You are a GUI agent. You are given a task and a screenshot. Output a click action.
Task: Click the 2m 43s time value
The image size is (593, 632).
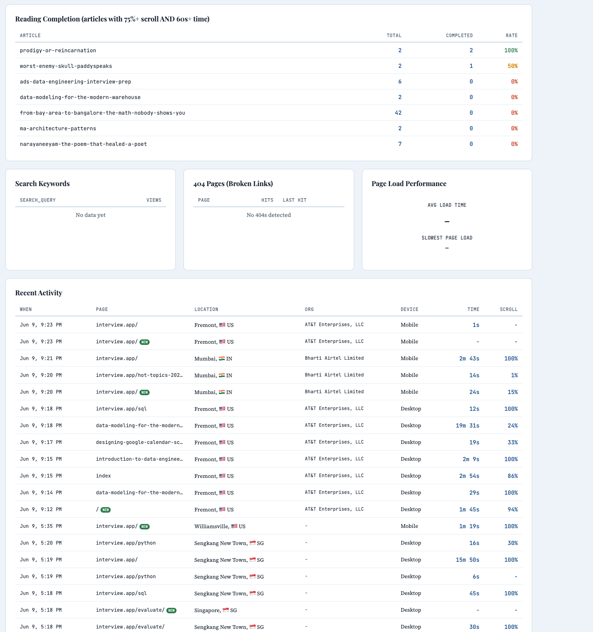tap(469, 359)
